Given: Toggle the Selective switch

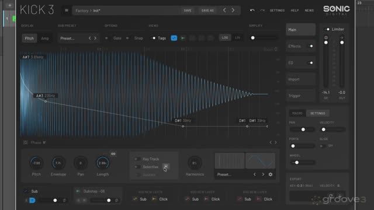Looking at the screenshot, I should click(x=137, y=167).
